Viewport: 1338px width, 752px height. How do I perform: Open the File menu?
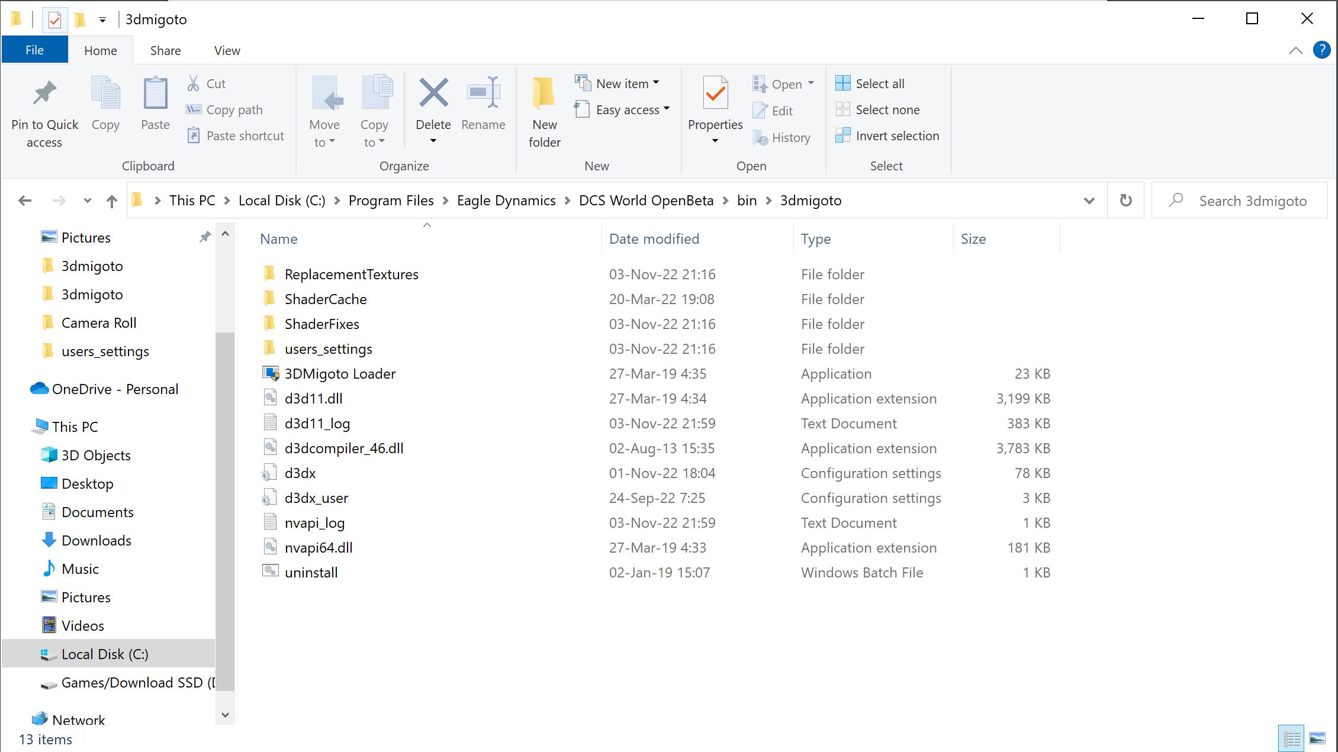[x=34, y=50]
